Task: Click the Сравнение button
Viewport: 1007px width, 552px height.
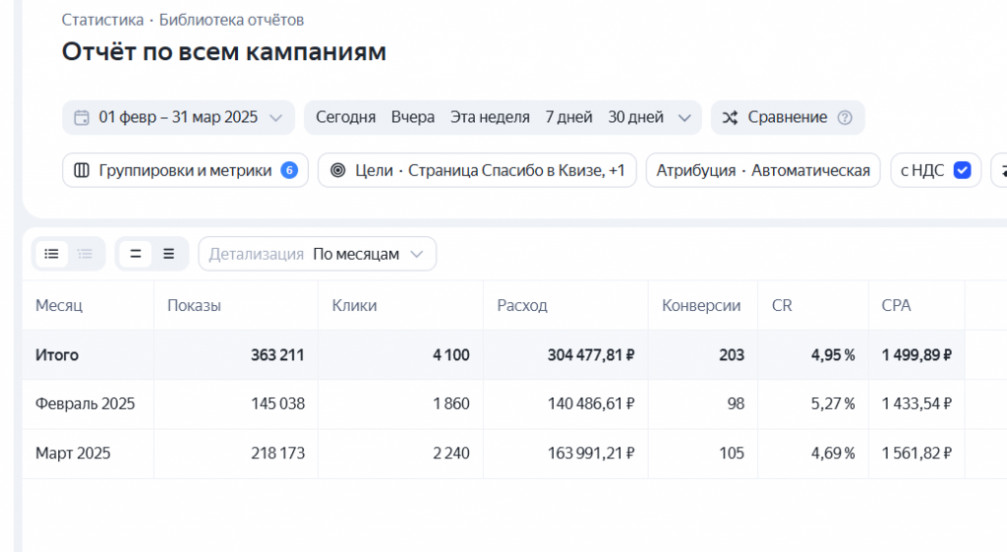Action: [x=788, y=118]
